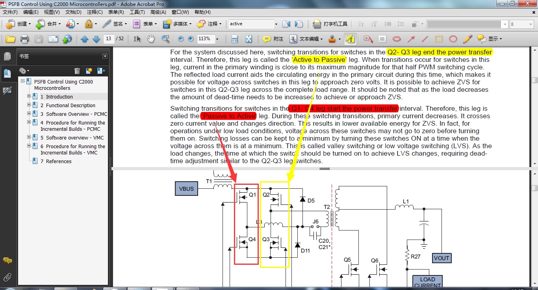Click the 打字机工具 typewriter button

pos(330,24)
